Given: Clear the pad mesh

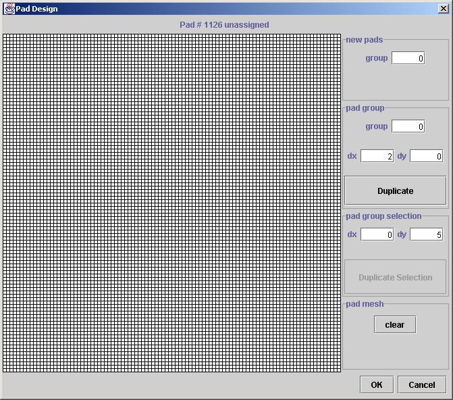Looking at the screenshot, I should 395,324.
